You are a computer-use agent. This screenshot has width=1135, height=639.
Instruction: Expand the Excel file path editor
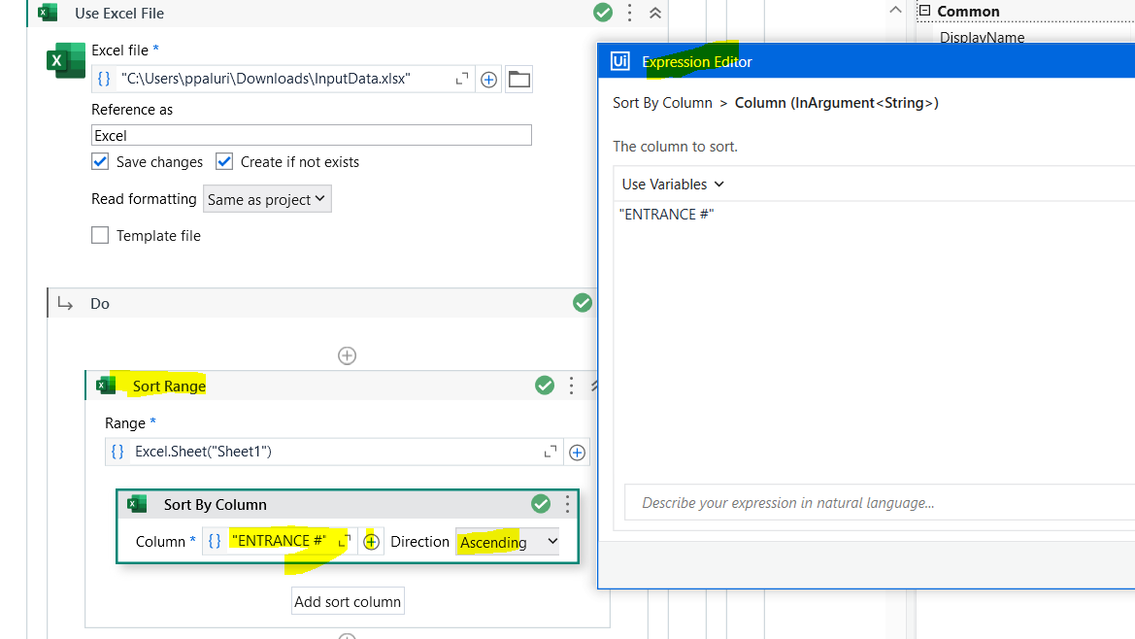(462, 79)
